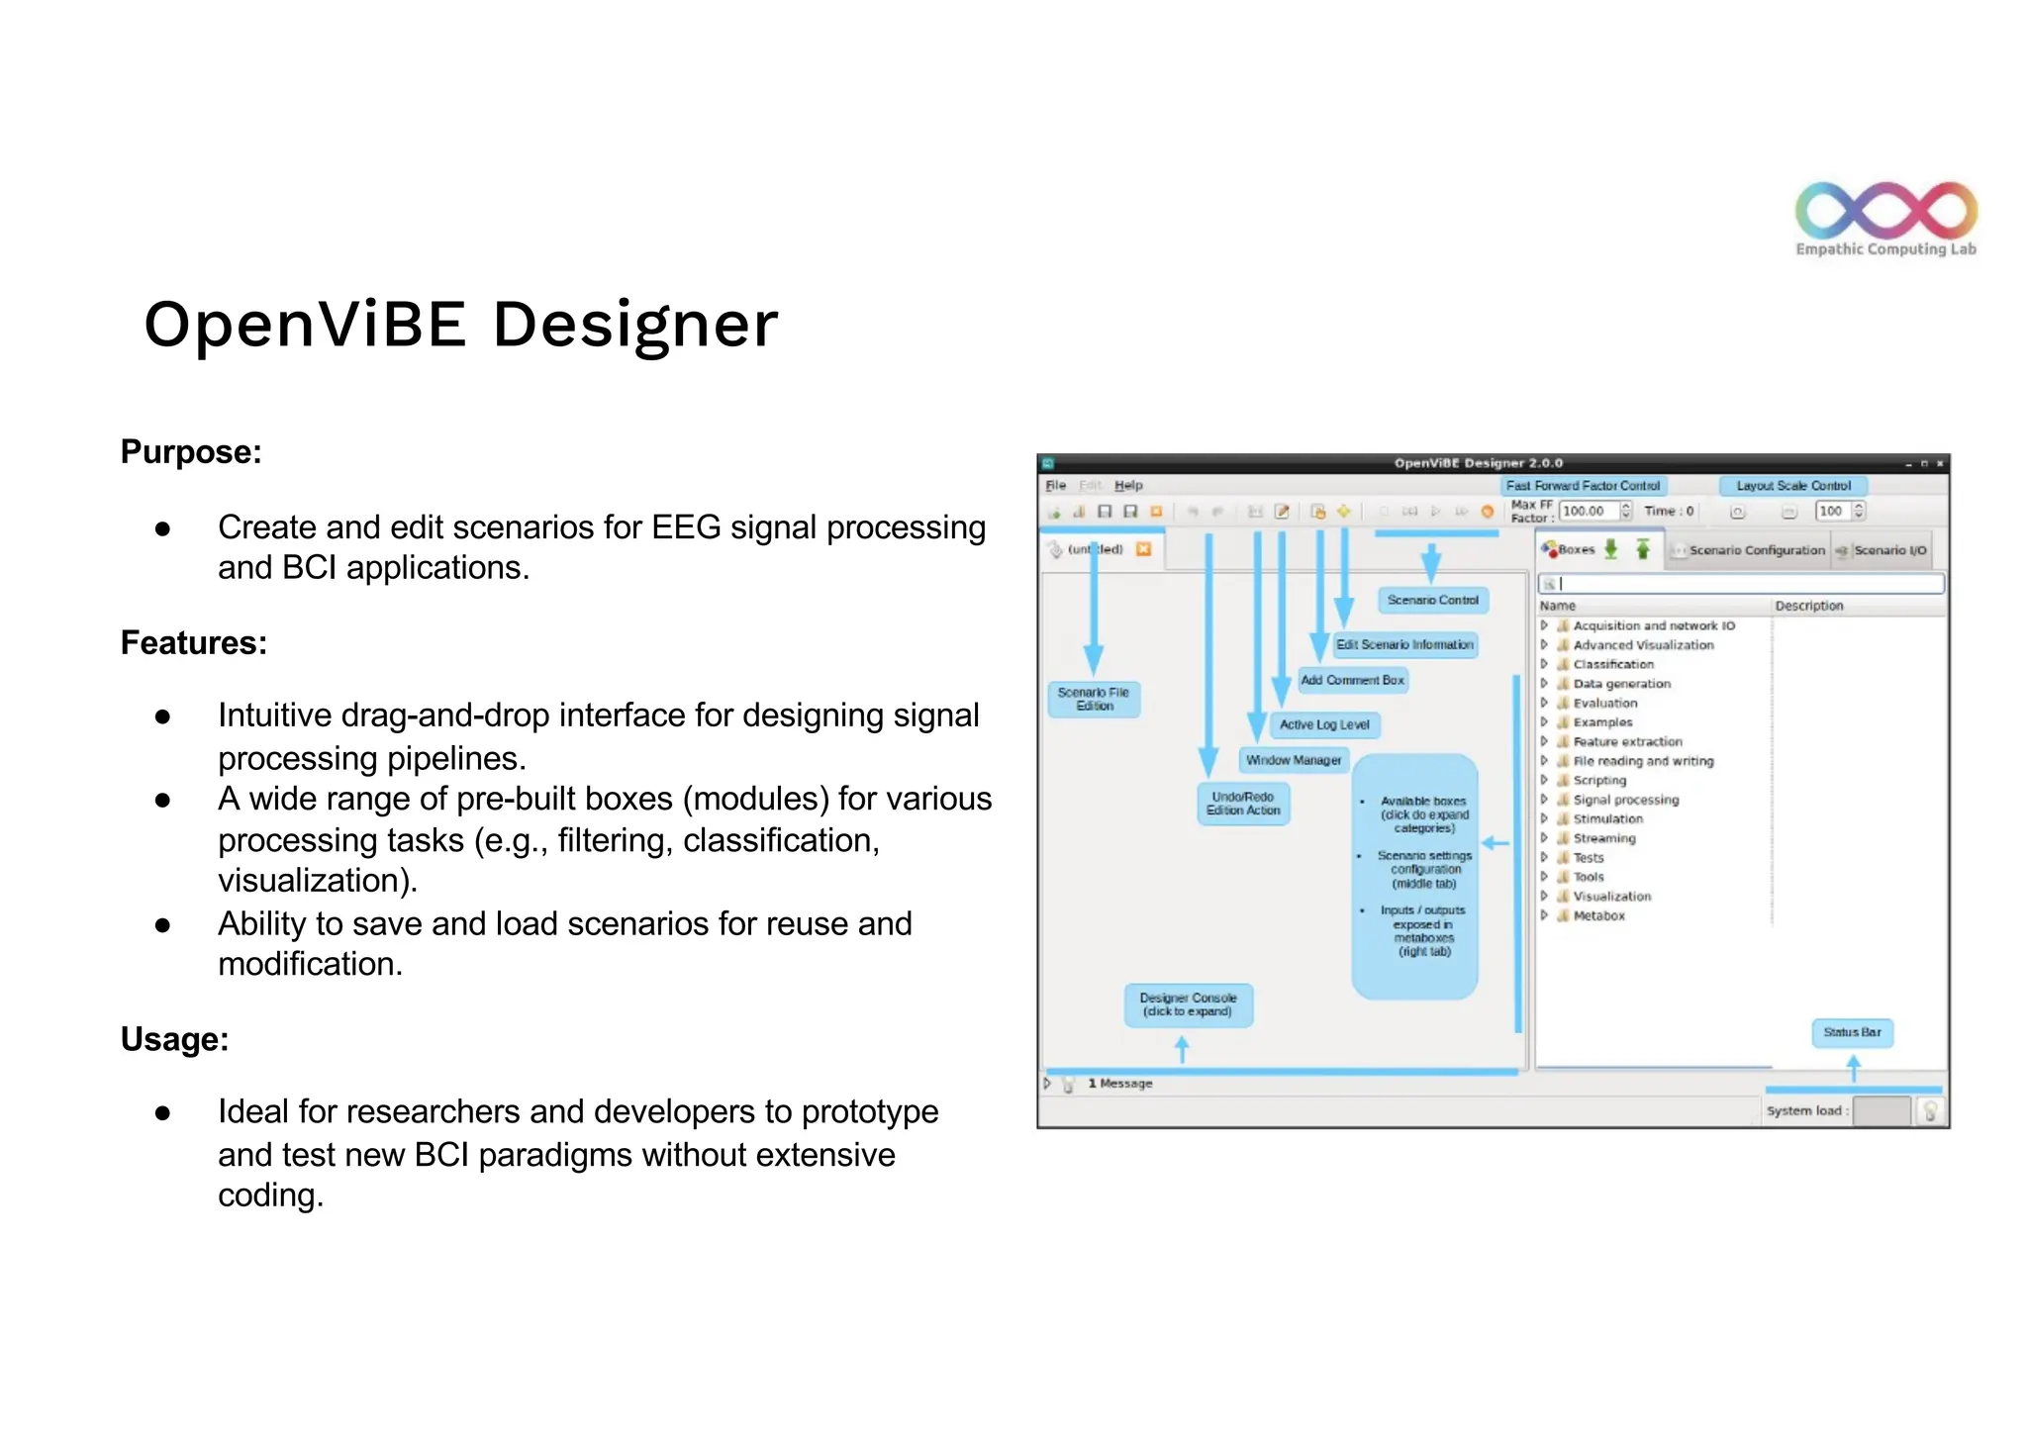Click the open scenario toolbar icon
The image size is (2027, 1433).
click(x=1080, y=512)
